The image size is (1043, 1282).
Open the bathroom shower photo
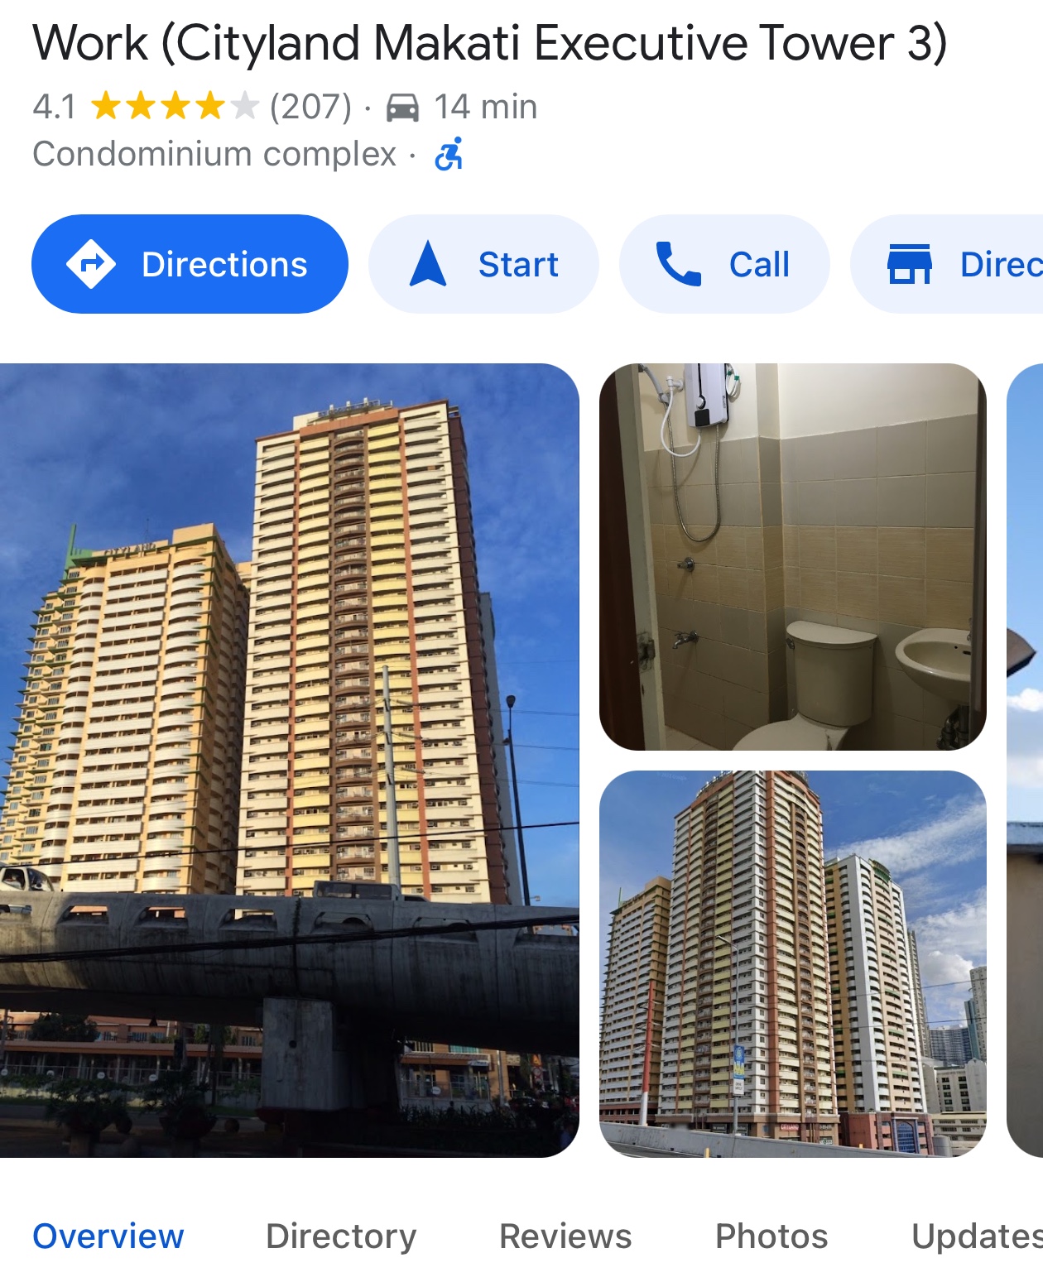pos(793,557)
